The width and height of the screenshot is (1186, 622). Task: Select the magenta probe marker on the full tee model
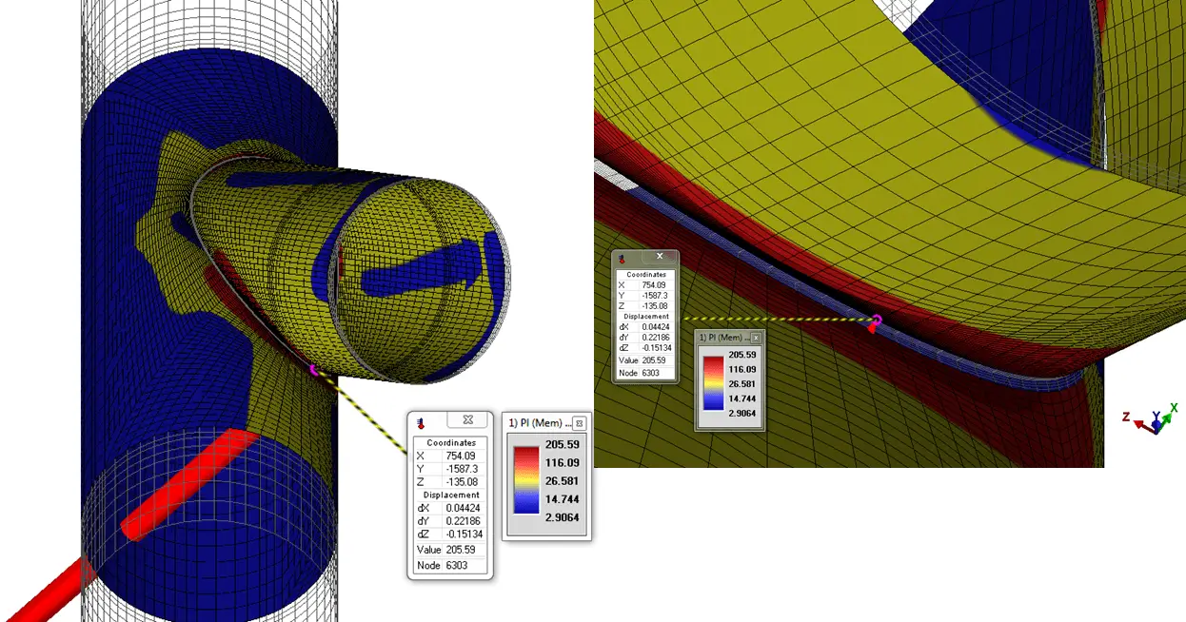tap(312, 370)
